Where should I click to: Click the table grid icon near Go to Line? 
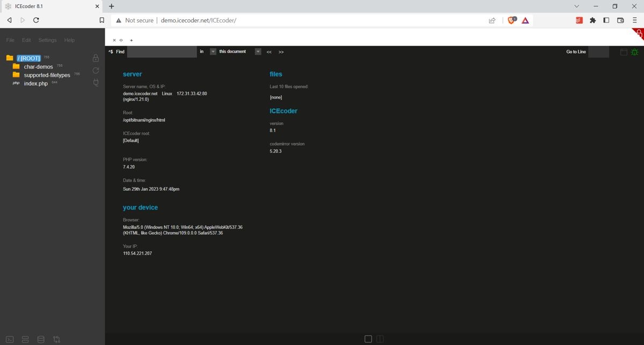pos(623,51)
